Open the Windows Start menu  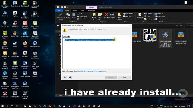coord(2,106)
